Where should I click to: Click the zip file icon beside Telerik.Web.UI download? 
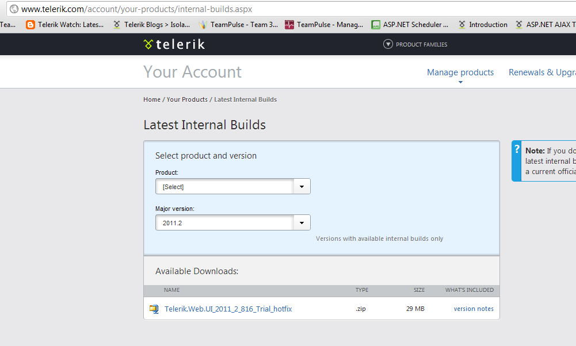pos(154,309)
